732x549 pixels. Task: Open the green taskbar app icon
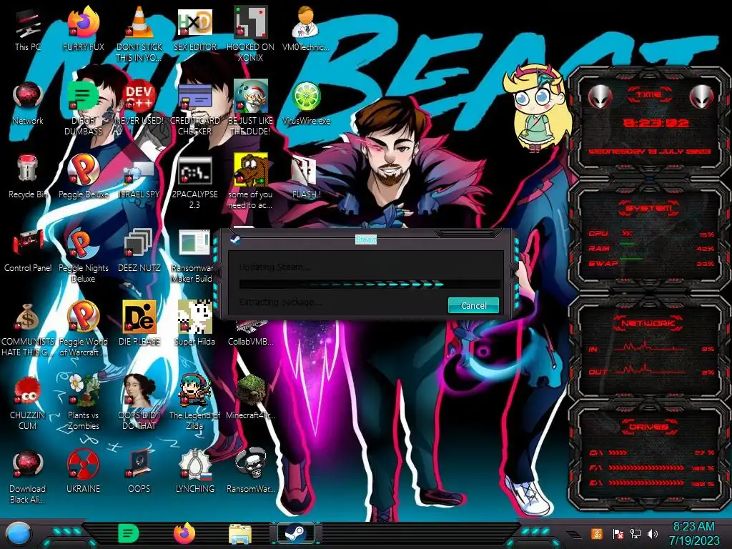click(128, 533)
